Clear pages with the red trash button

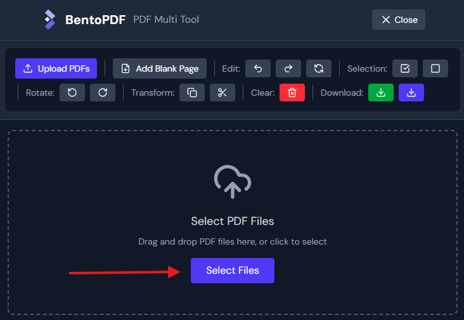[292, 93]
